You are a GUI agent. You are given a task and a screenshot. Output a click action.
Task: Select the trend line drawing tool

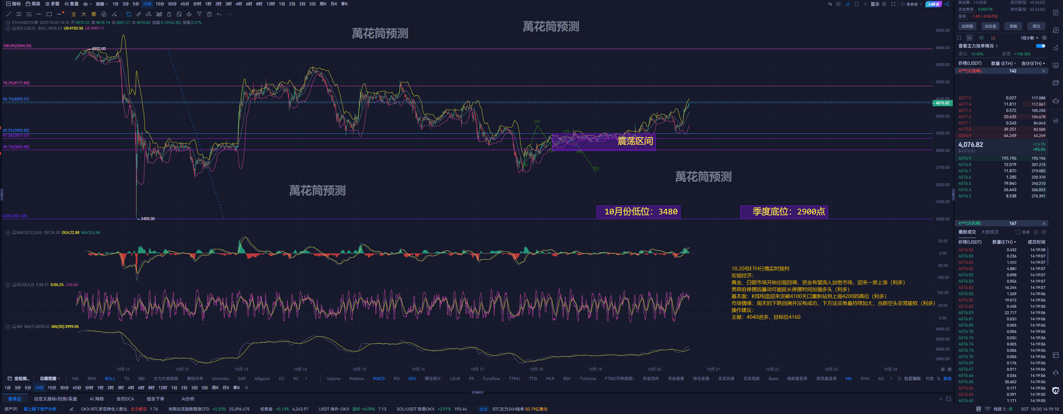coord(9,14)
